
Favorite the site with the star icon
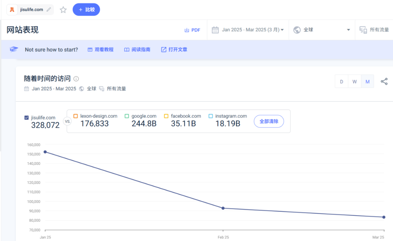(63, 10)
